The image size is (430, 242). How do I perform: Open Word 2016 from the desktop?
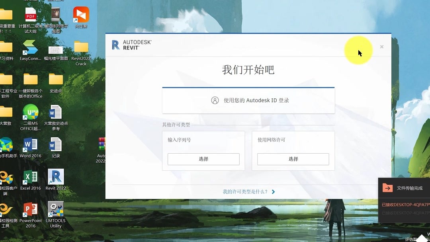tap(31, 145)
